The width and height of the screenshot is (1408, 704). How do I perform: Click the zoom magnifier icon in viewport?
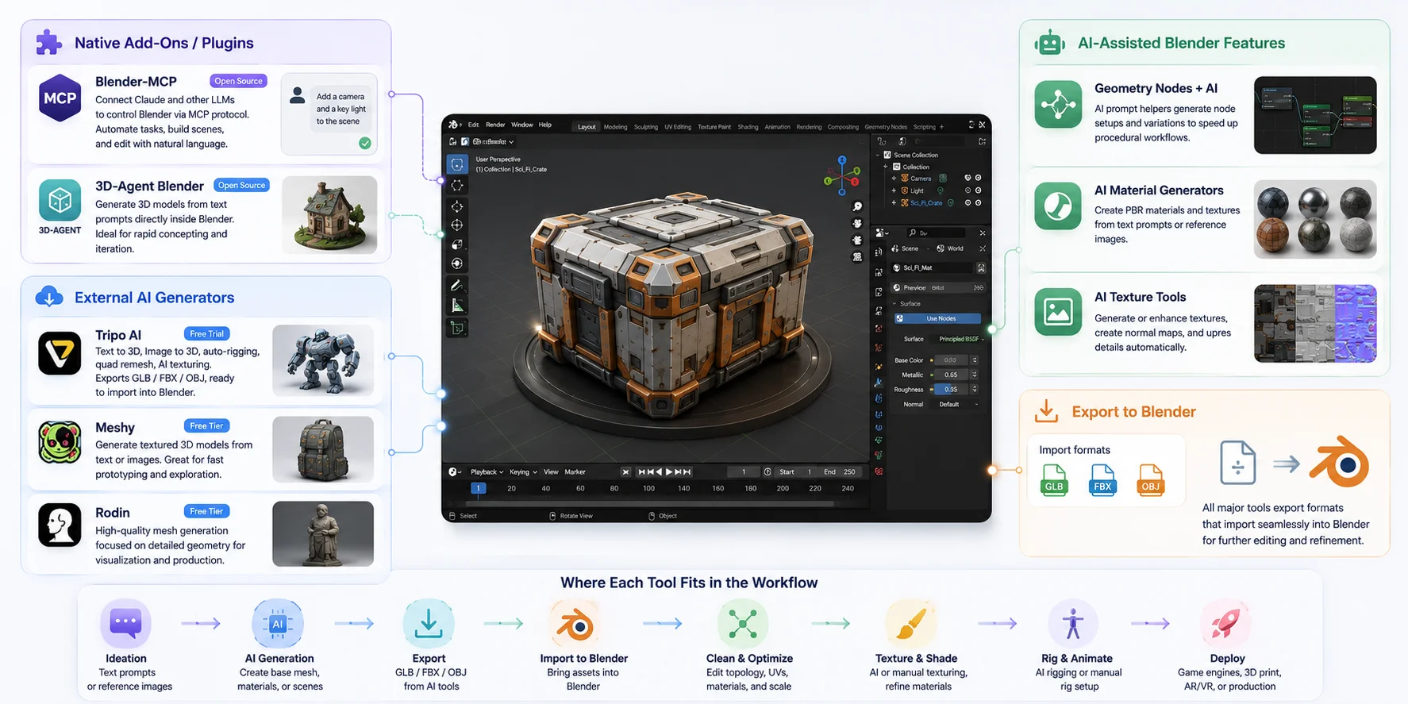857,207
